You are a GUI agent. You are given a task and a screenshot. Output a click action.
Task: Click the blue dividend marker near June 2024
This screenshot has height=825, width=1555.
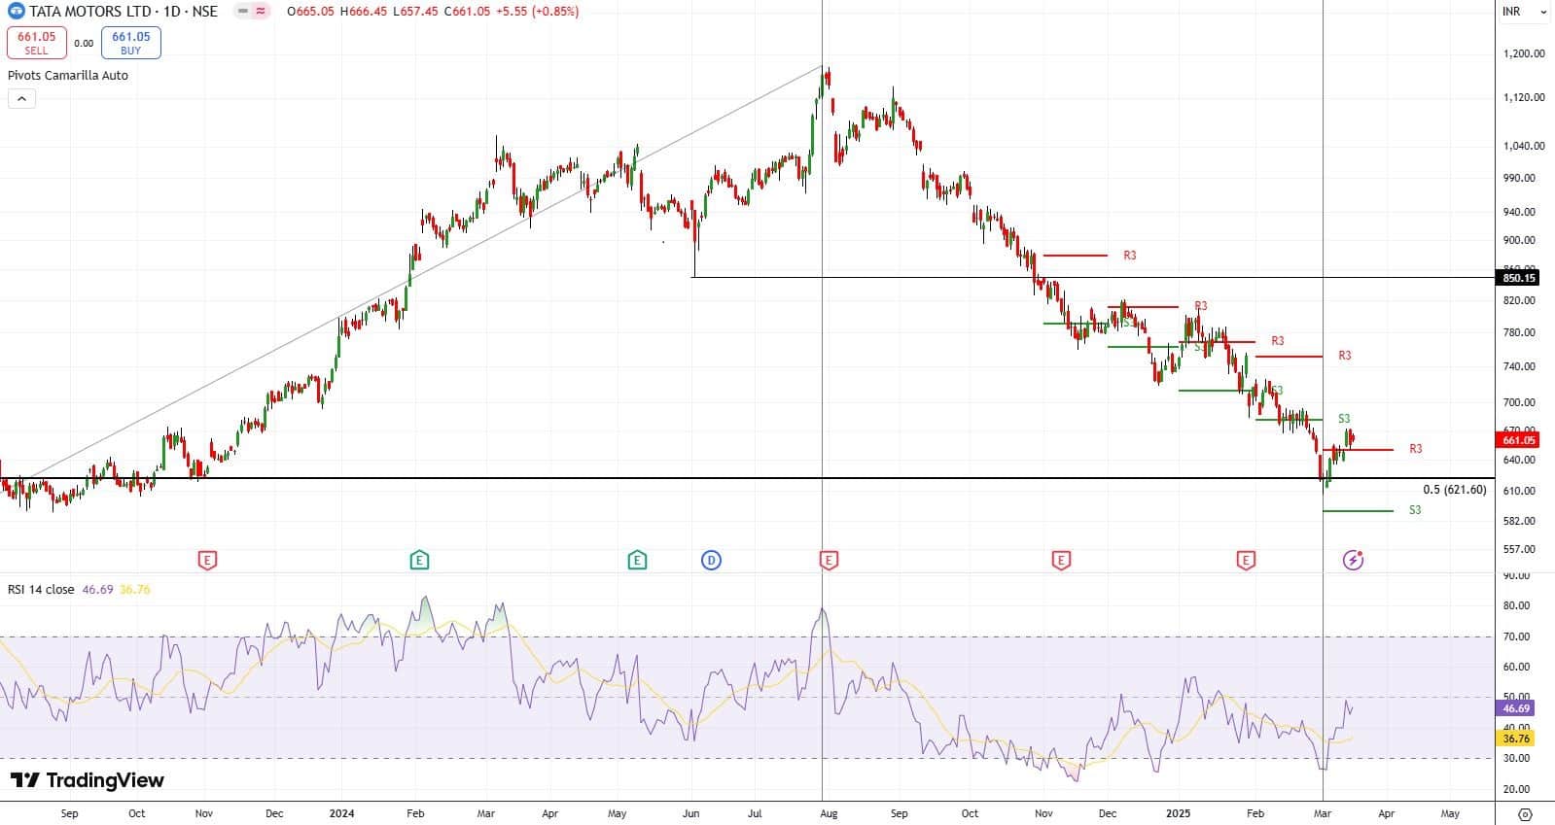tap(711, 560)
